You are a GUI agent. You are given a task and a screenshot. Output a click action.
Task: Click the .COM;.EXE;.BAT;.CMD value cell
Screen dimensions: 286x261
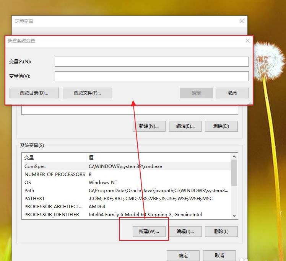click(151, 198)
